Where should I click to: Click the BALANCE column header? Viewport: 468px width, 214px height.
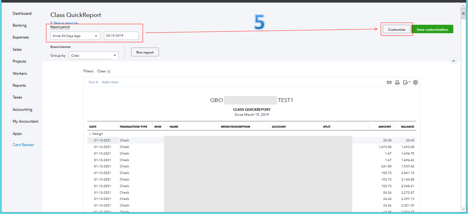tap(408, 126)
